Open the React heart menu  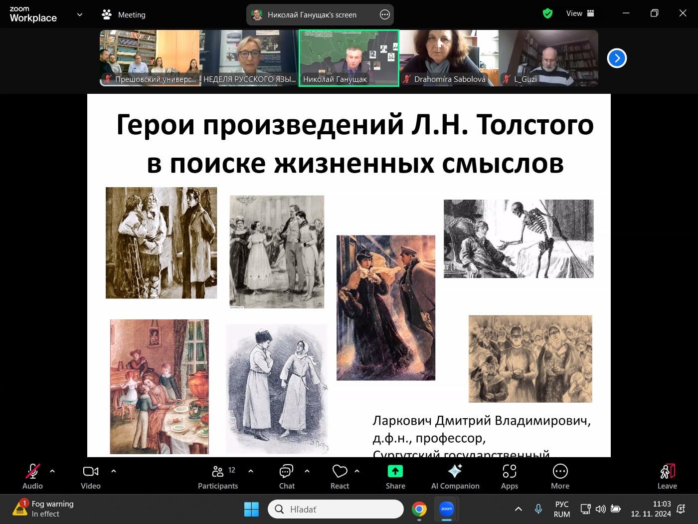(x=340, y=477)
